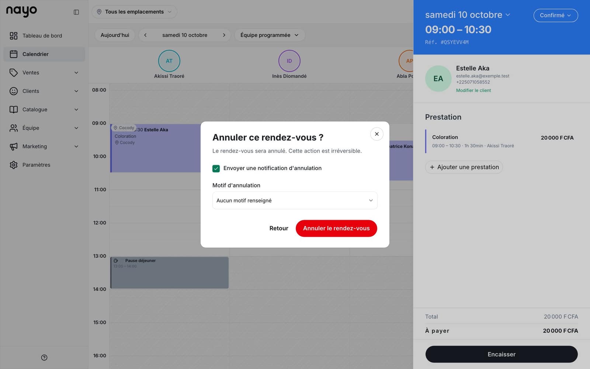The image size is (590, 369).
Task: Expand the Clients menu
Action: 44,91
